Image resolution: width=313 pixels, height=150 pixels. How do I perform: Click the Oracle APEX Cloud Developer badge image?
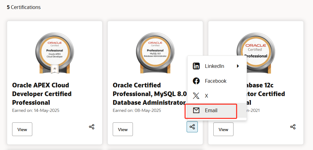(x=55, y=53)
